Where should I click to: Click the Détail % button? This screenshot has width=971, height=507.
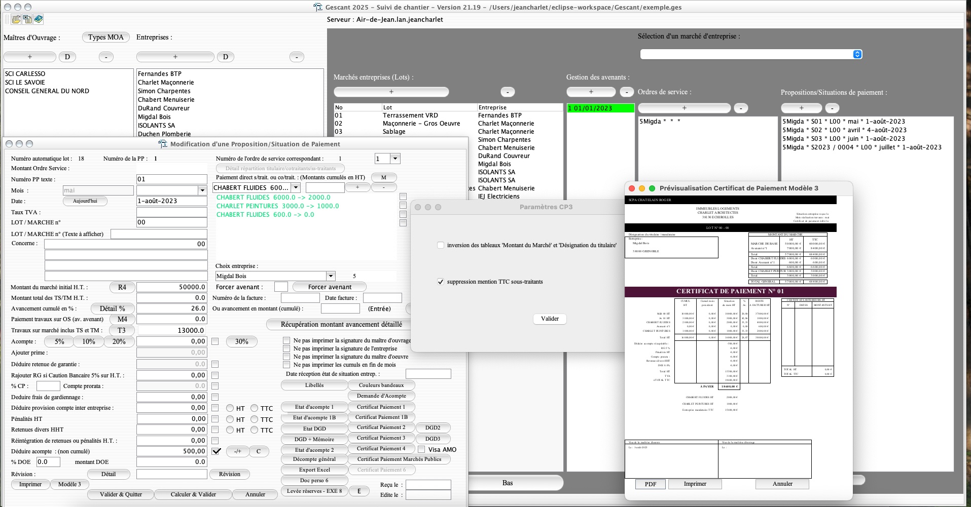point(113,308)
